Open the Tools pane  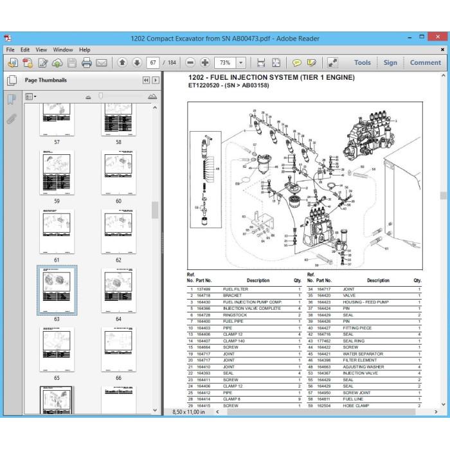pyautogui.click(x=362, y=62)
